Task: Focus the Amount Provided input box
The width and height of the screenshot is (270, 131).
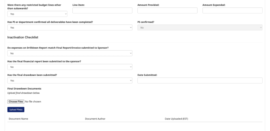Action: [x=167, y=10]
